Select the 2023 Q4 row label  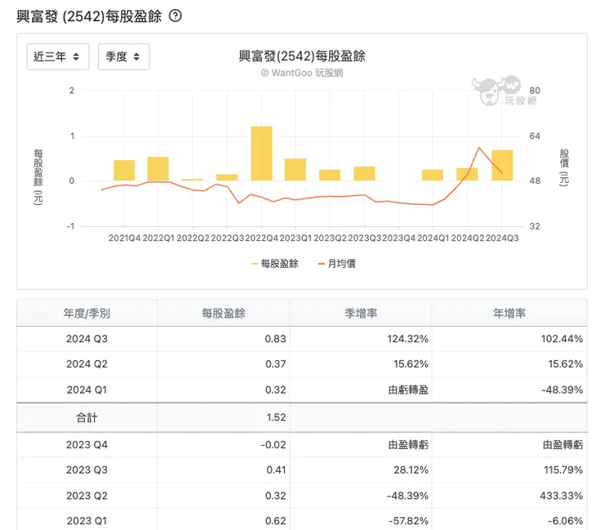(x=87, y=445)
